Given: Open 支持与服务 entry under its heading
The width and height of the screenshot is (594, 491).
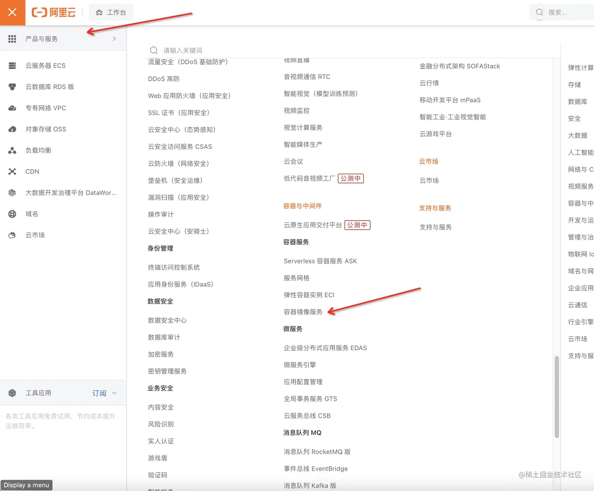Looking at the screenshot, I should click(x=435, y=227).
